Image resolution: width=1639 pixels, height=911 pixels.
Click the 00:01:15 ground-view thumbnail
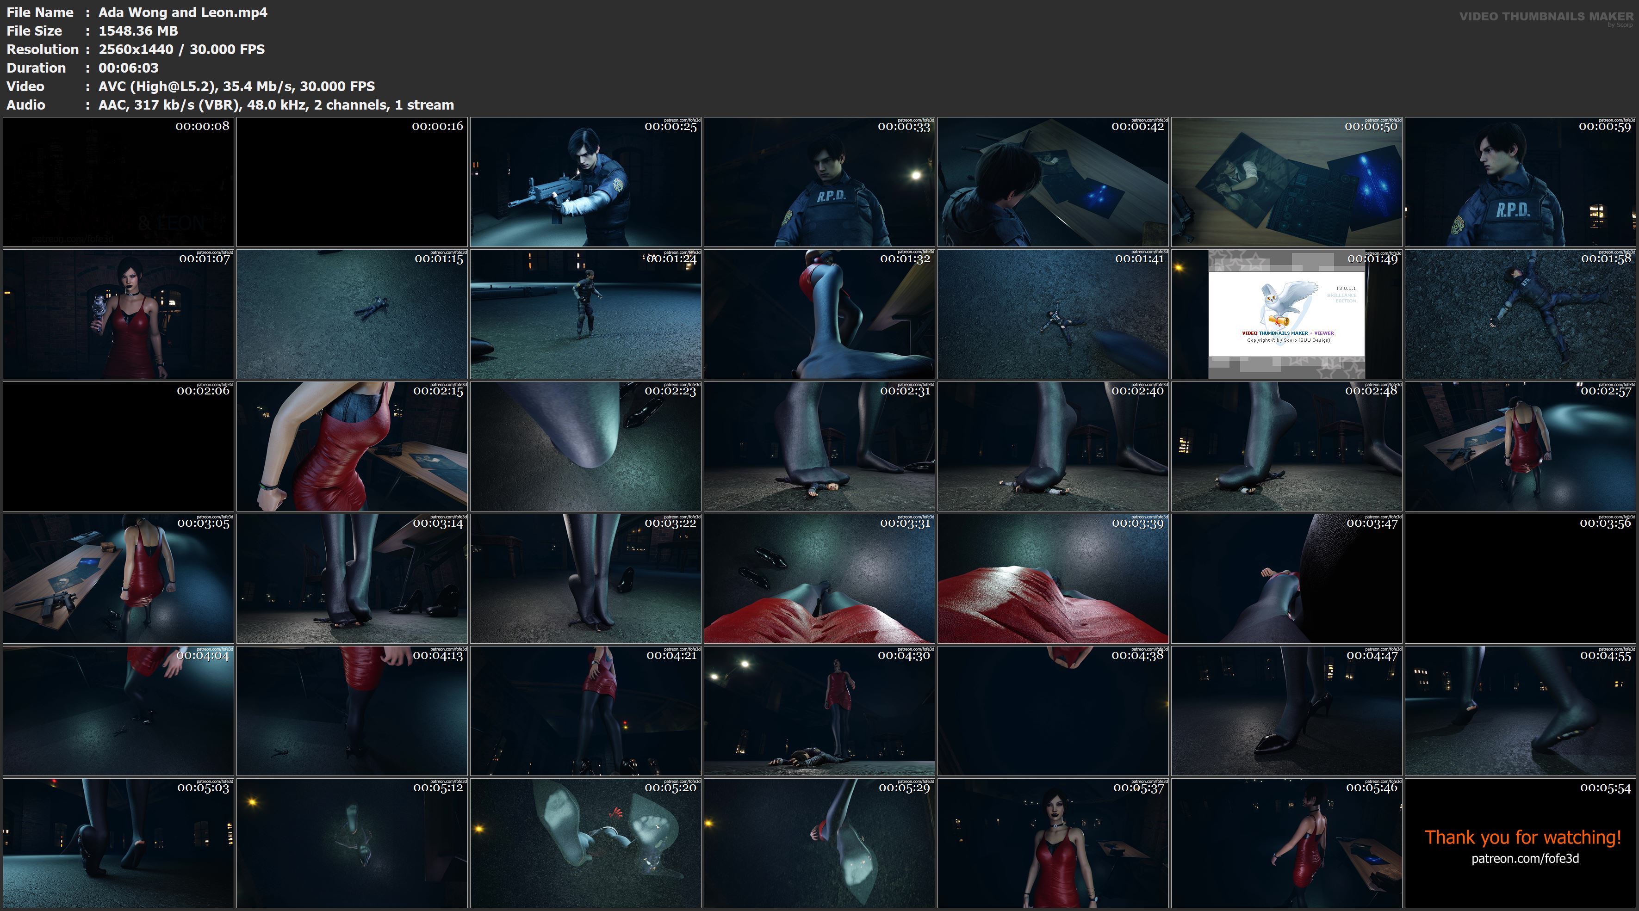(352, 314)
